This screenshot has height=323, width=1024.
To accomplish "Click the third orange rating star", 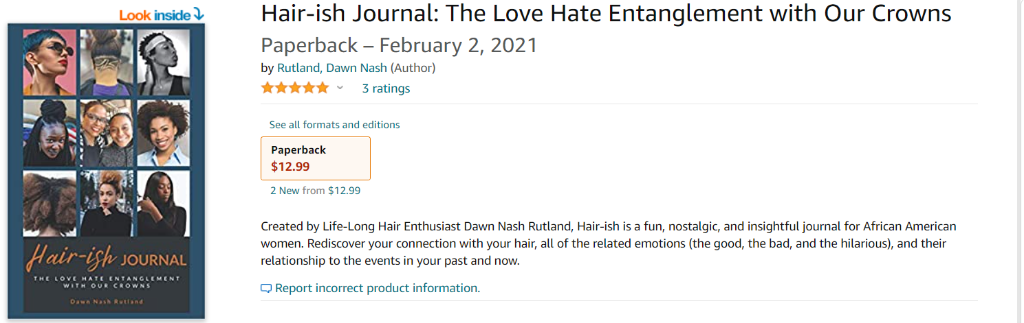I will (x=295, y=88).
